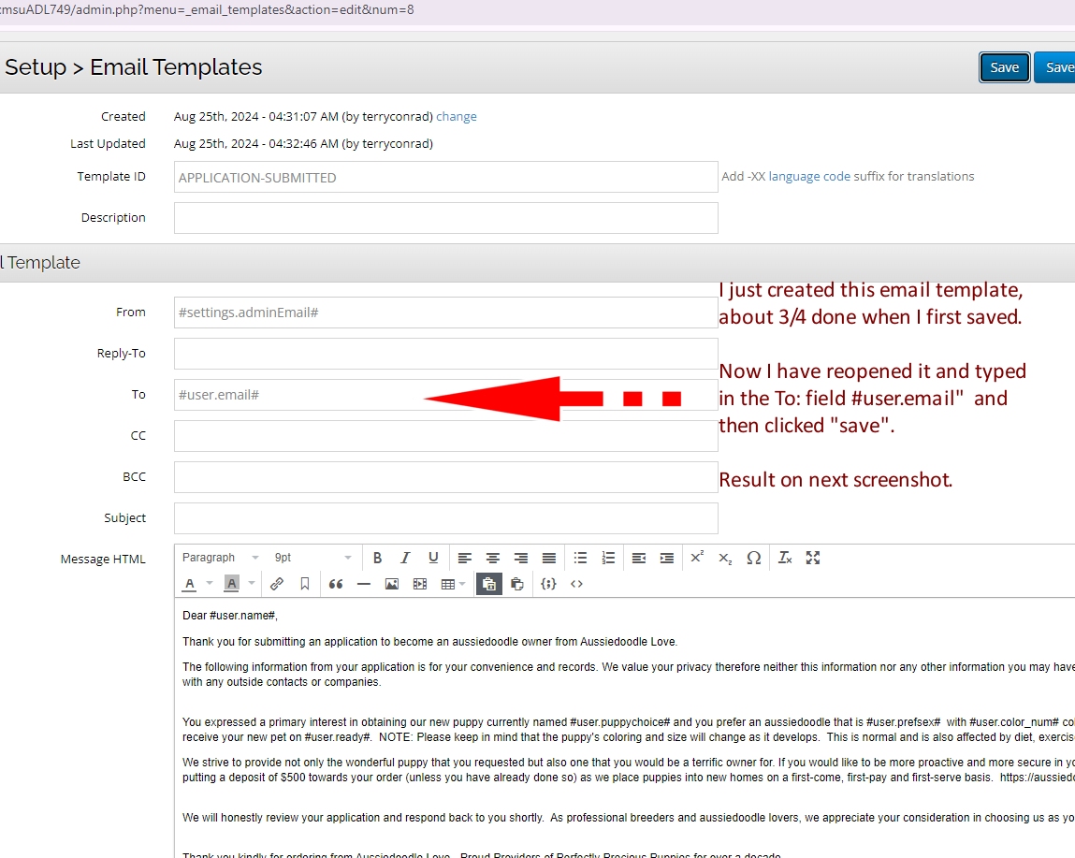Insert an image into the message
Screen dimensions: 1075x858
392,584
